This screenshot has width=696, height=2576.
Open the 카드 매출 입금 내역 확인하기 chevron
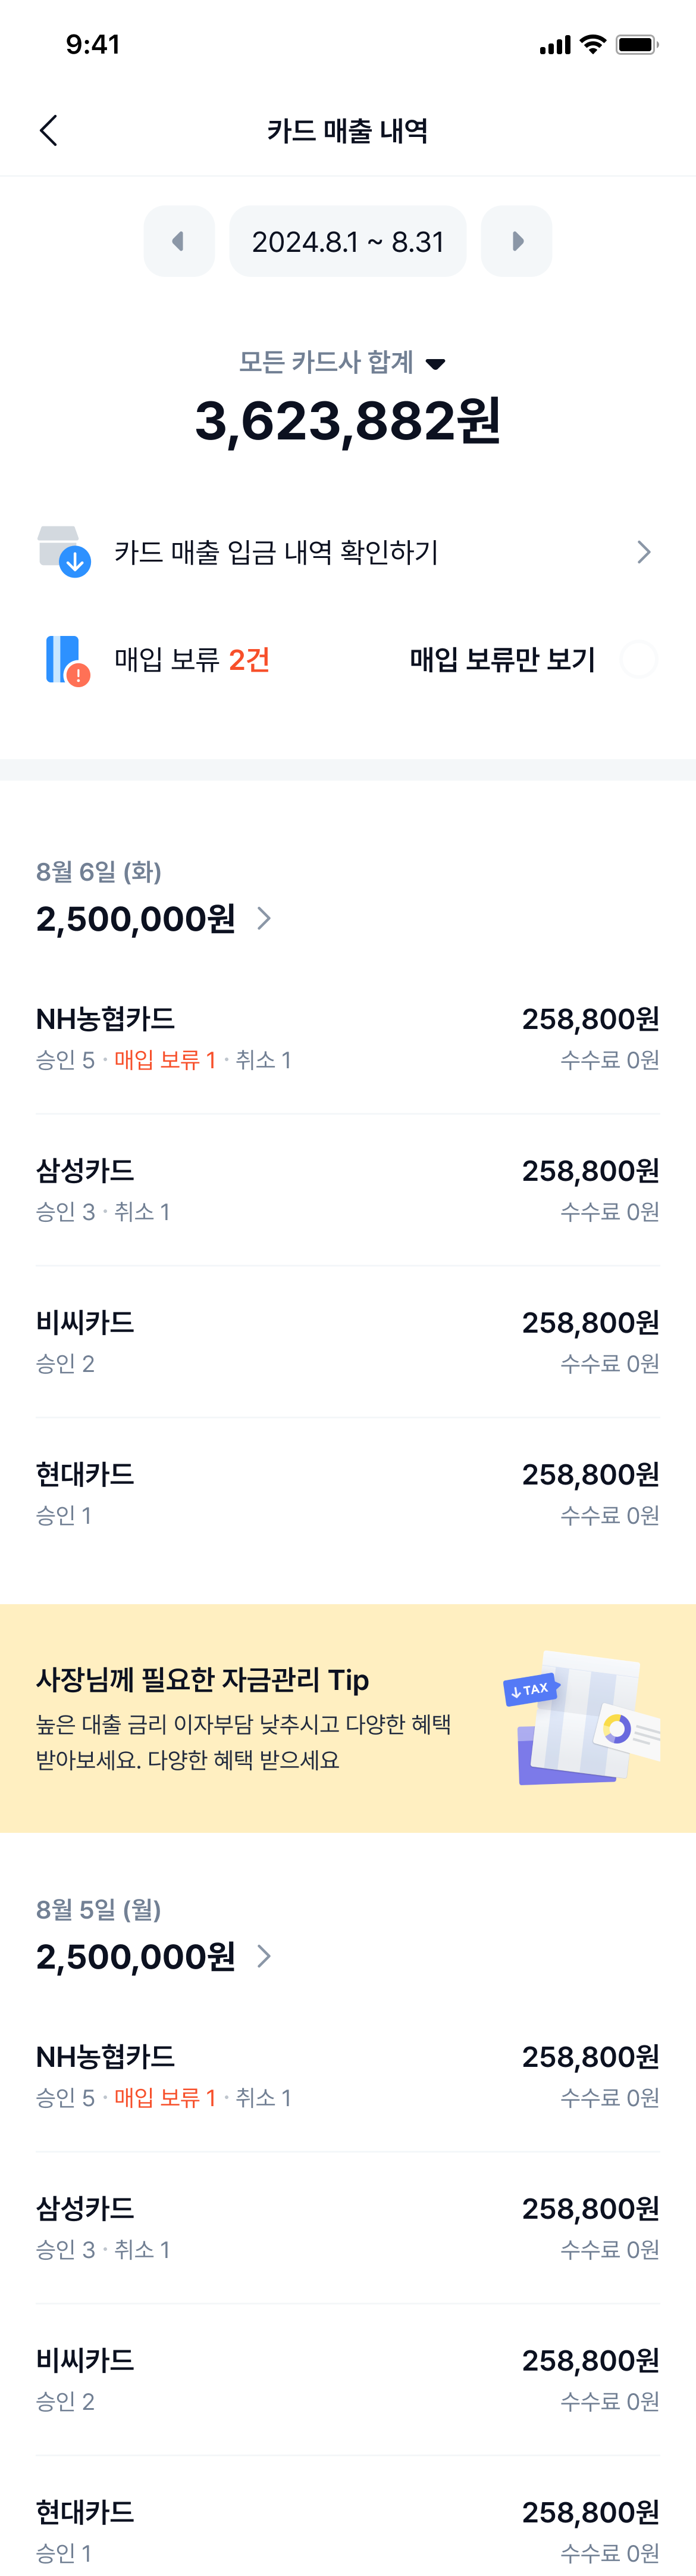point(644,552)
